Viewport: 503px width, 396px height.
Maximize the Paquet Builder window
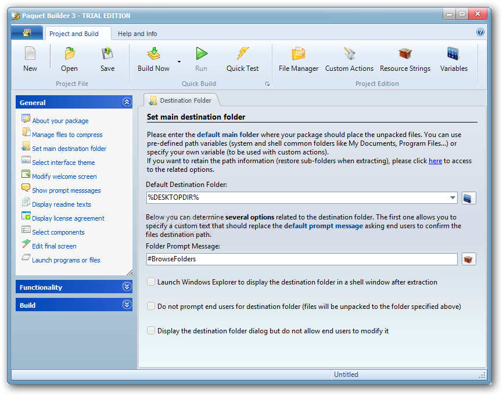tap(462, 14)
